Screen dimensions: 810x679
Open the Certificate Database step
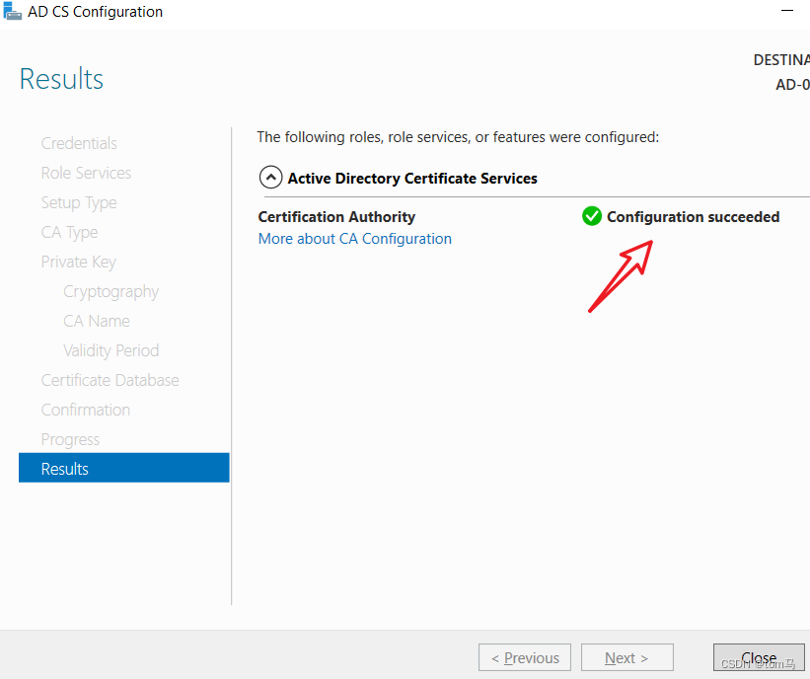pyautogui.click(x=110, y=380)
